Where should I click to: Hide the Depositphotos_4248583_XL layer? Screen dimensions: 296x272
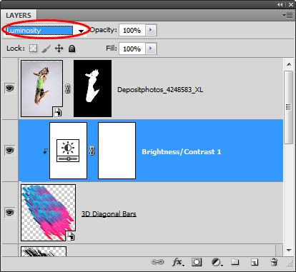[10, 89]
